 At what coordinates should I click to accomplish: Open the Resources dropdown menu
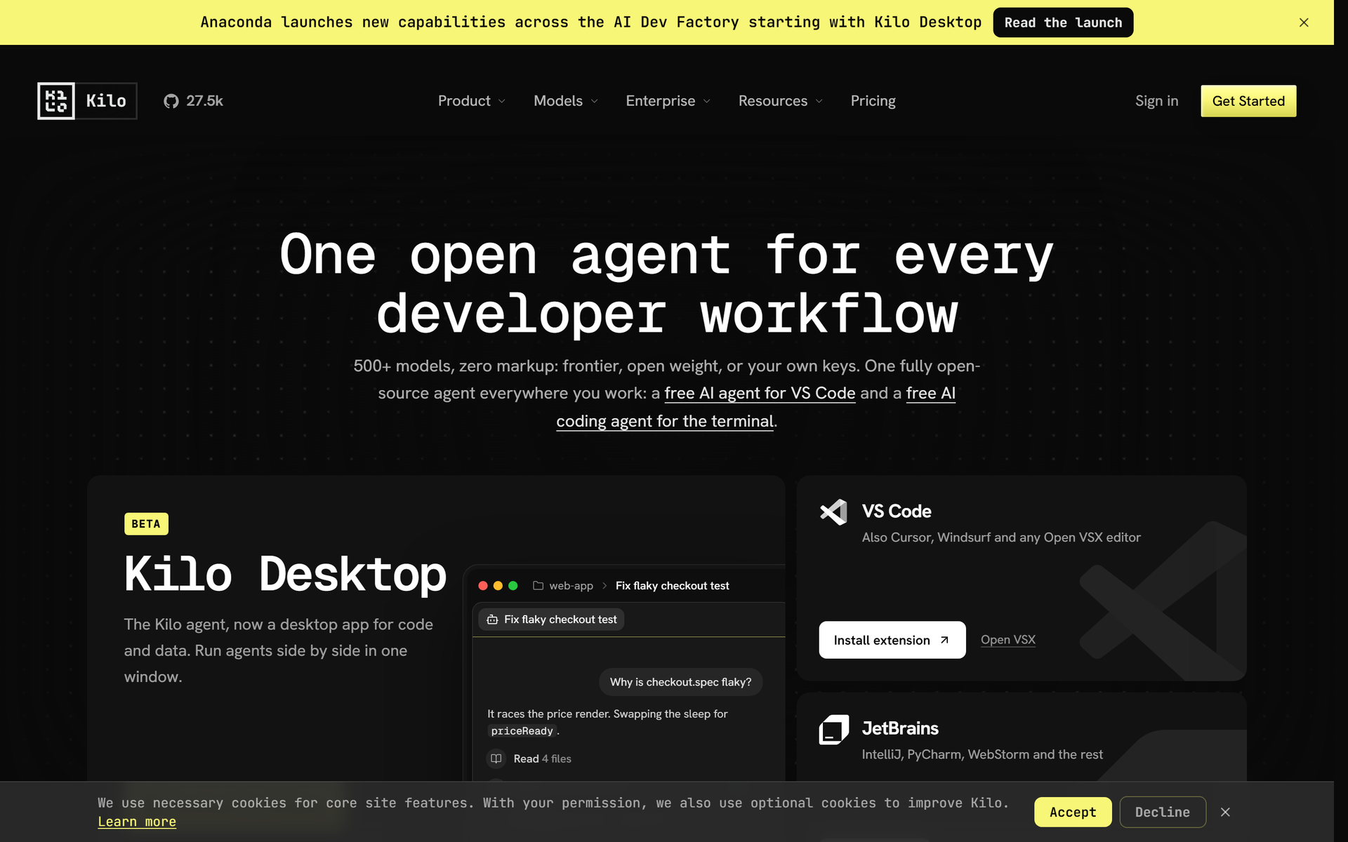click(780, 101)
